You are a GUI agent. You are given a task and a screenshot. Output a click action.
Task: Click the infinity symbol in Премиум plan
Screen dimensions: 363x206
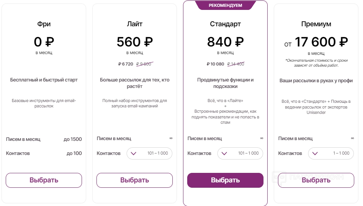(352, 138)
